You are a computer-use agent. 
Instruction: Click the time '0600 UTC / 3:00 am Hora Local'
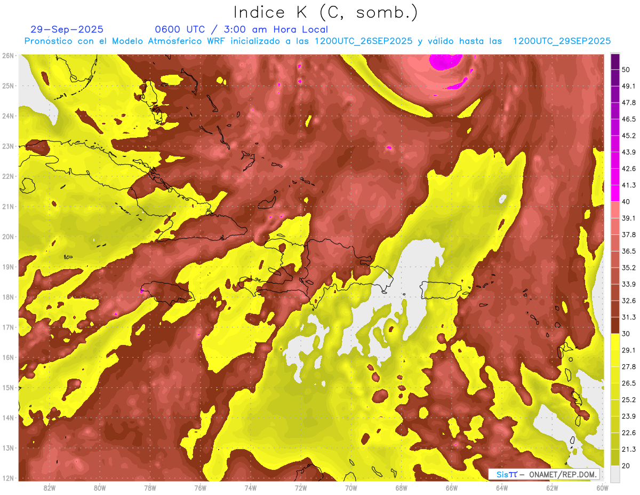[x=241, y=29]
